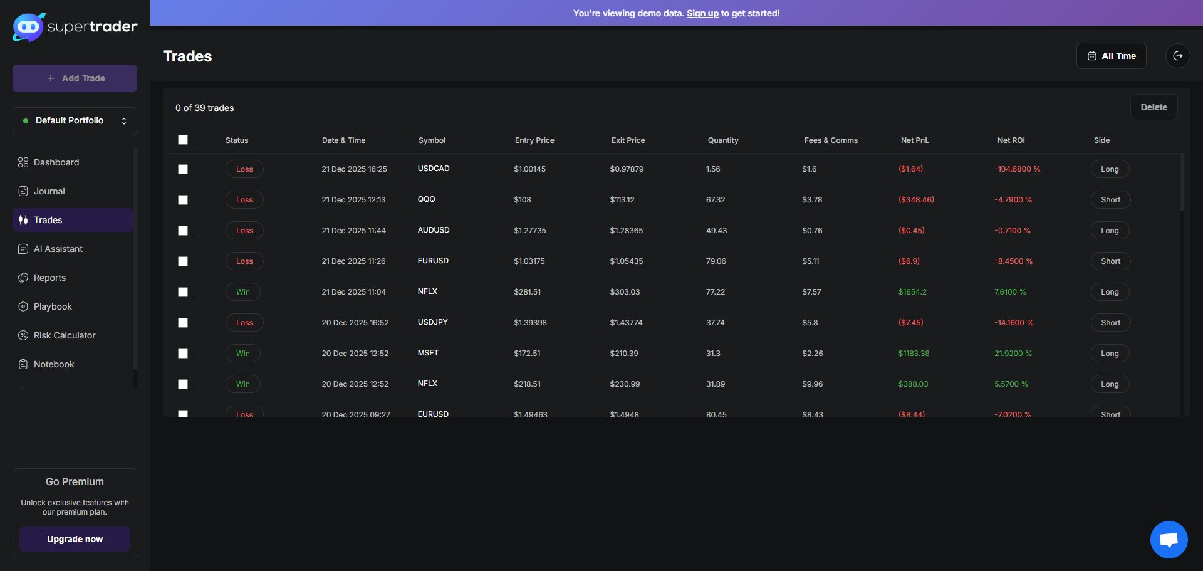
Task: Click the Risk Calculator percent icon
Action: point(23,335)
